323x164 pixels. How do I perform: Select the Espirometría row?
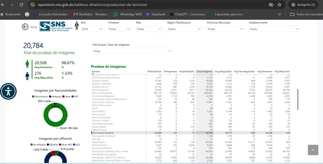click(191, 112)
